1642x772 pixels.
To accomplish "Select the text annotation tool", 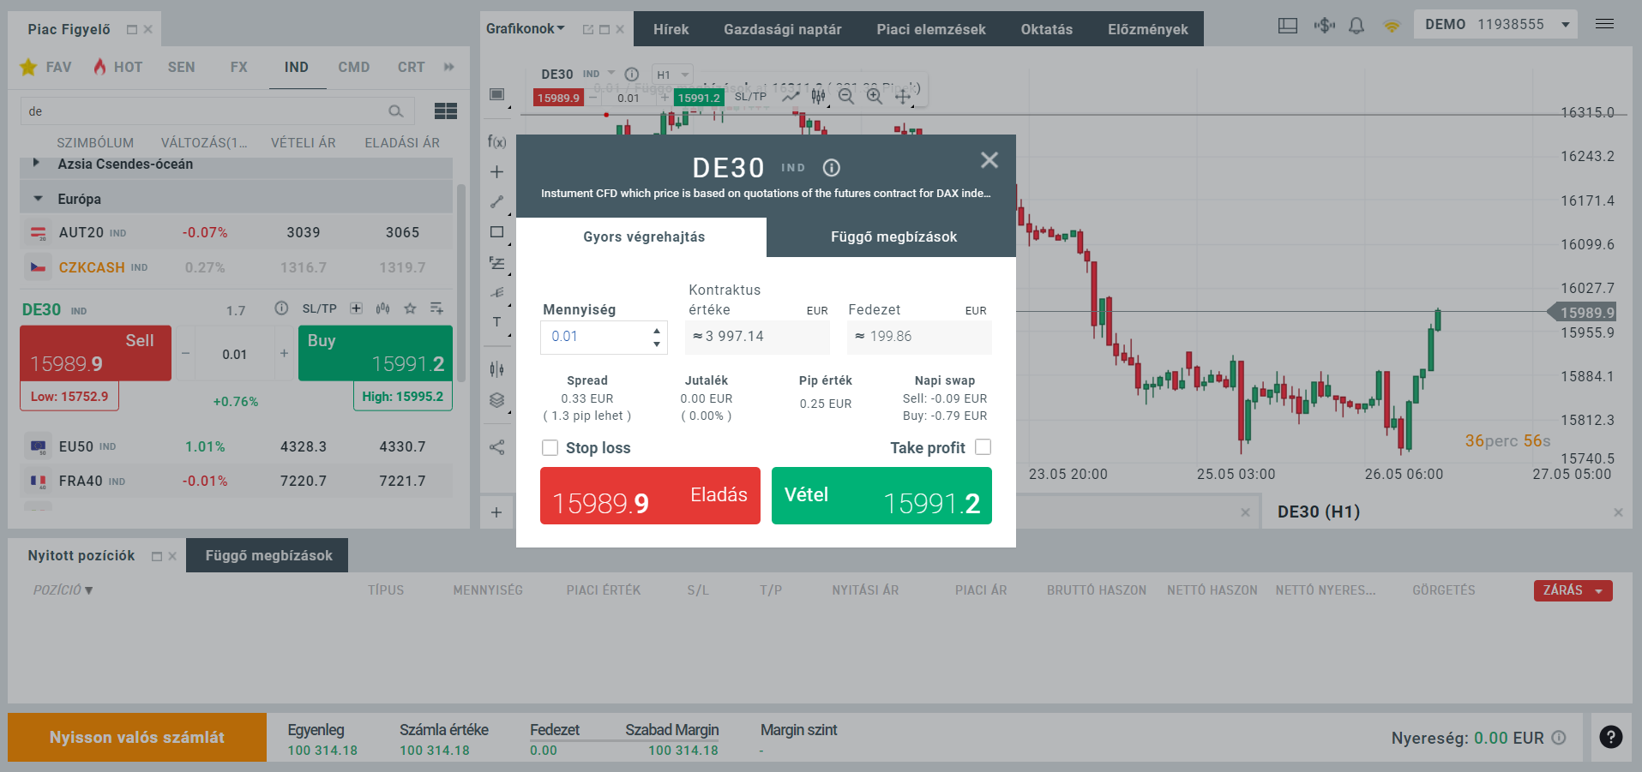I will 497,322.
